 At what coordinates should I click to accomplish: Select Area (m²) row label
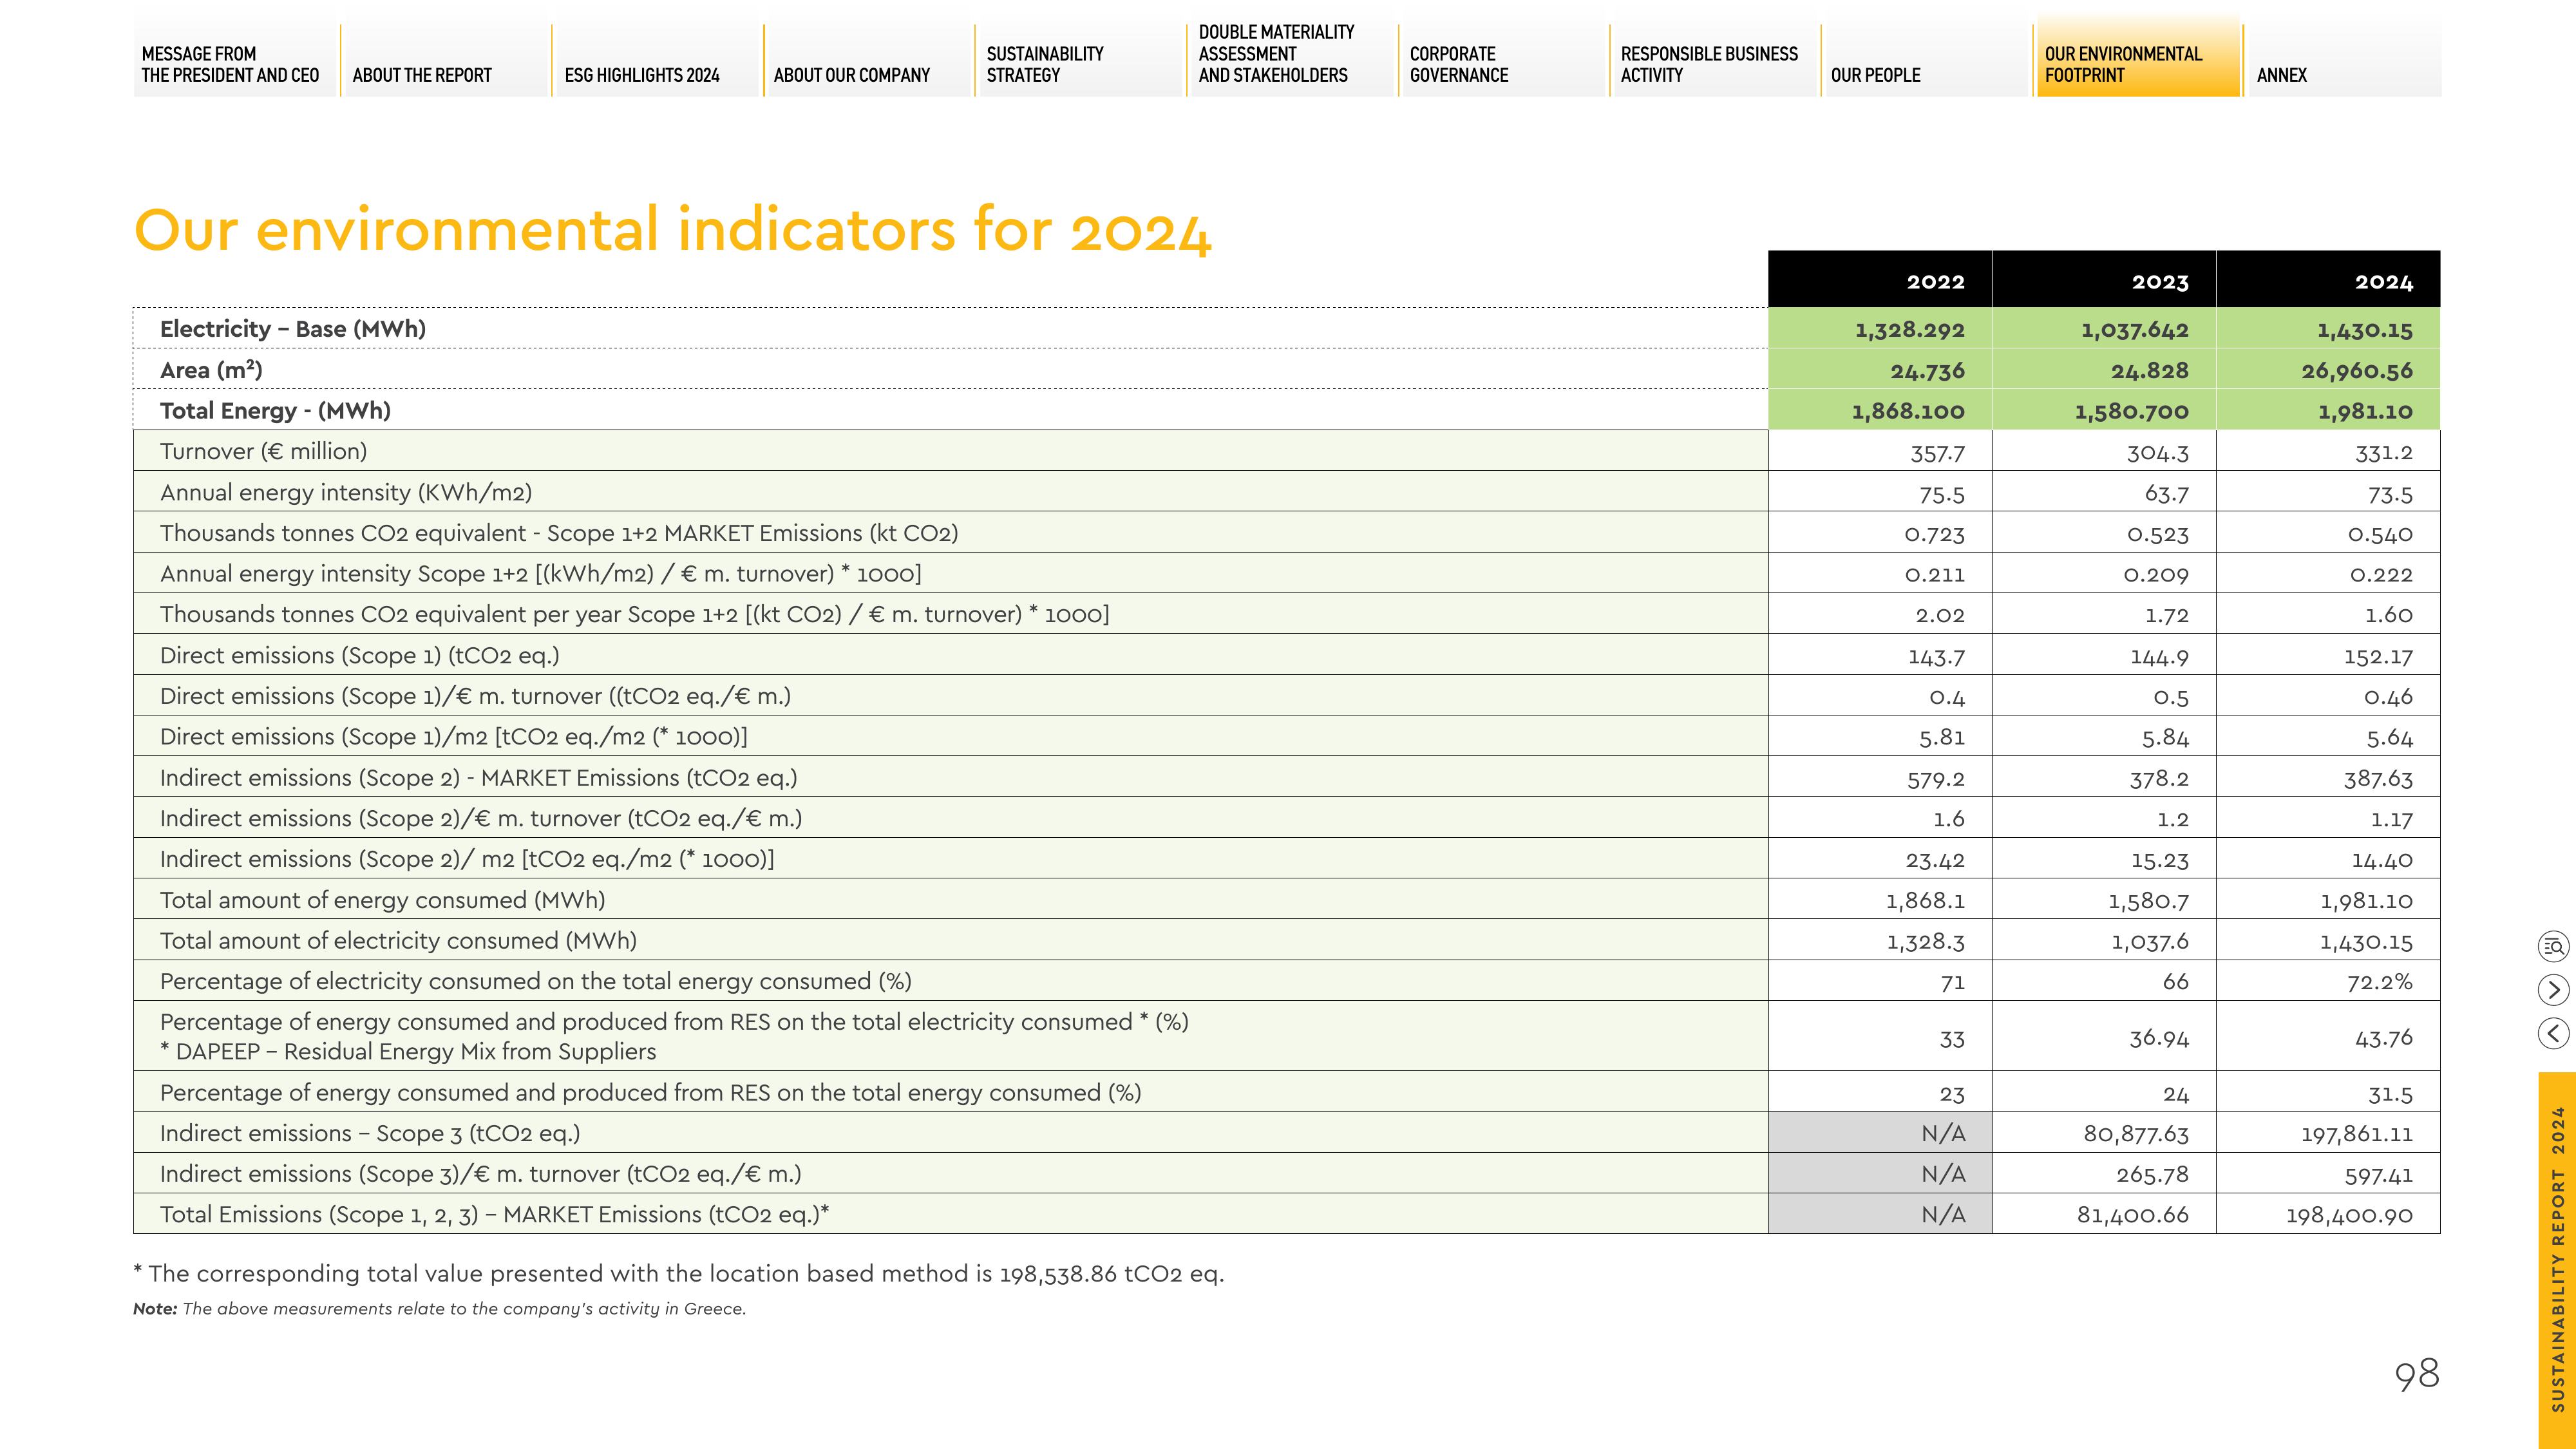click(211, 370)
